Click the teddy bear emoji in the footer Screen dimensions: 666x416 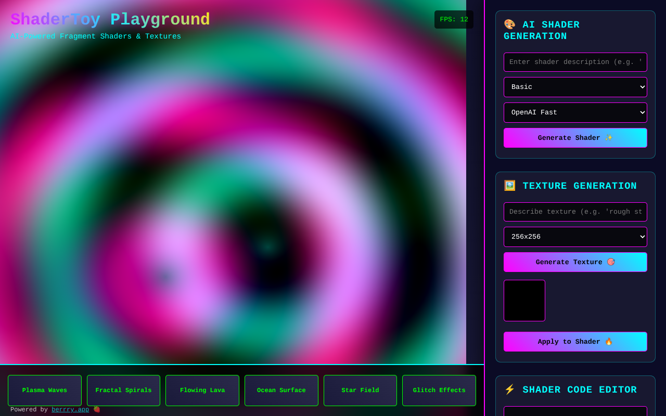[x=97, y=410]
